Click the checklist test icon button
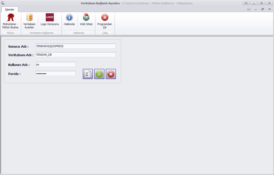The width and height of the screenshot is (274, 175). pyautogui.click(x=88, y=74)
